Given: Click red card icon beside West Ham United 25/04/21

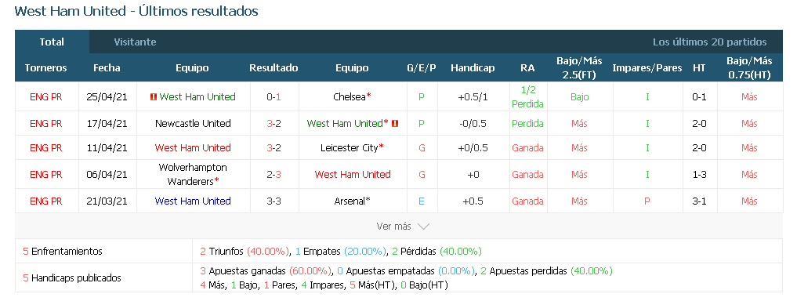Looking at the screenshot, I should tap(154, 96).
